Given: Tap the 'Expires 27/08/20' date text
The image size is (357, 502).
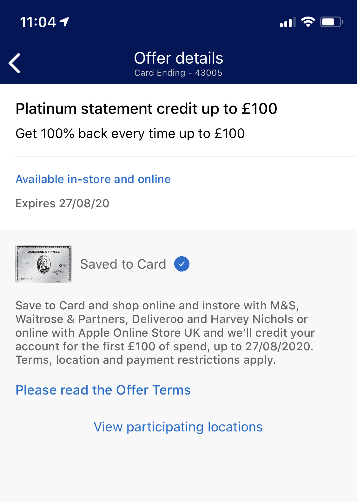Looking at the screenshot, I should 63,203.
